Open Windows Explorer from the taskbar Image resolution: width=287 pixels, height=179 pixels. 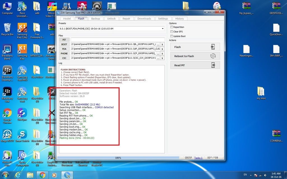[30, 175]
